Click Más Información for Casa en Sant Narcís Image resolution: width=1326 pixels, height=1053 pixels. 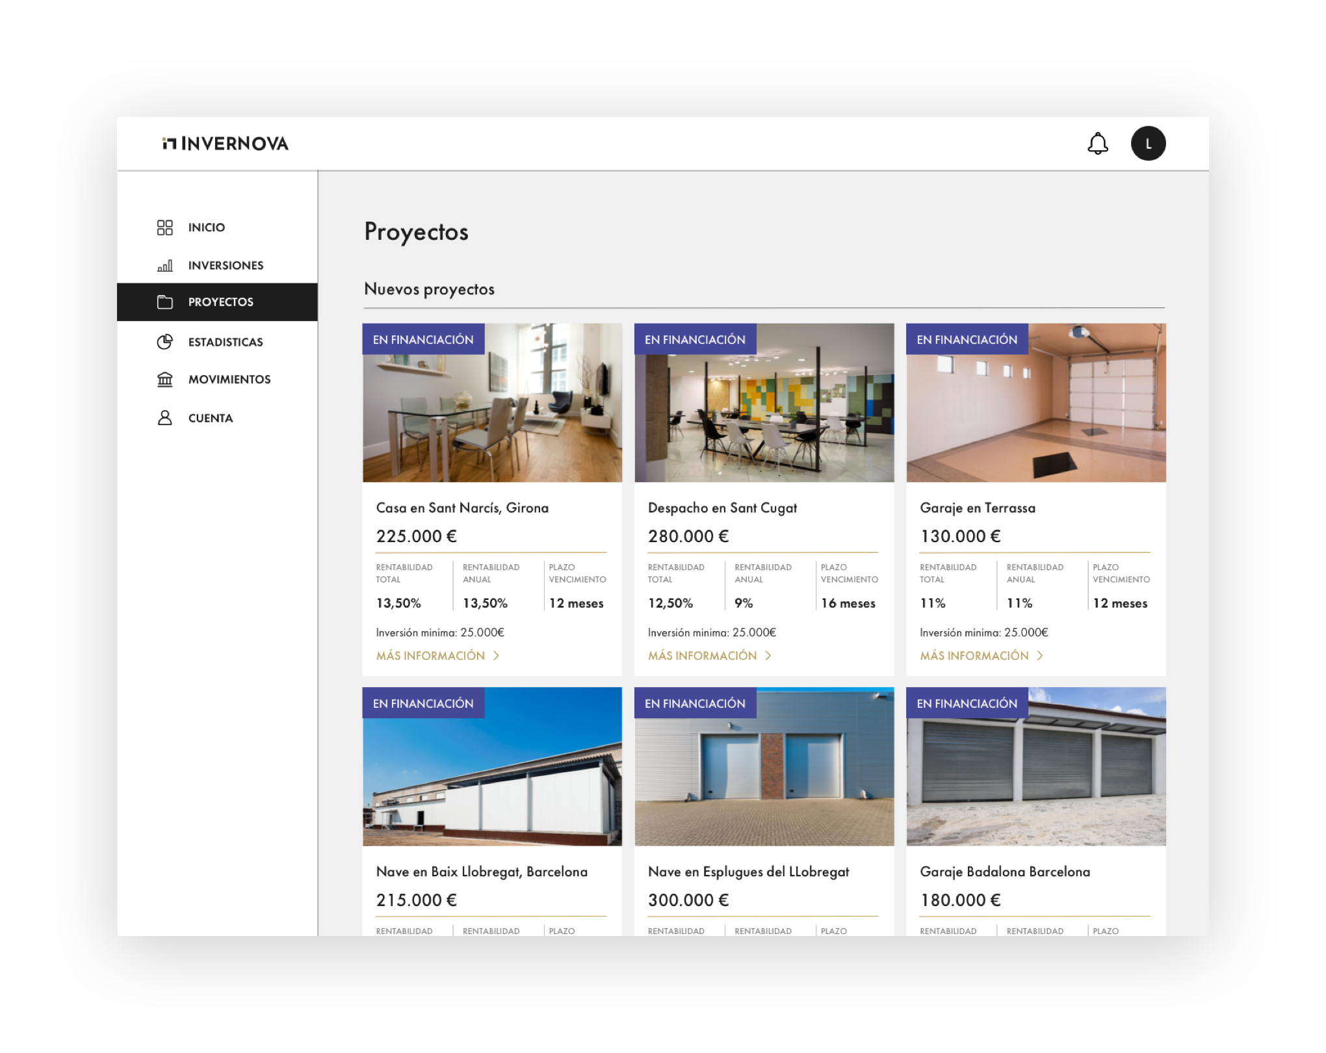pos(430,656)
